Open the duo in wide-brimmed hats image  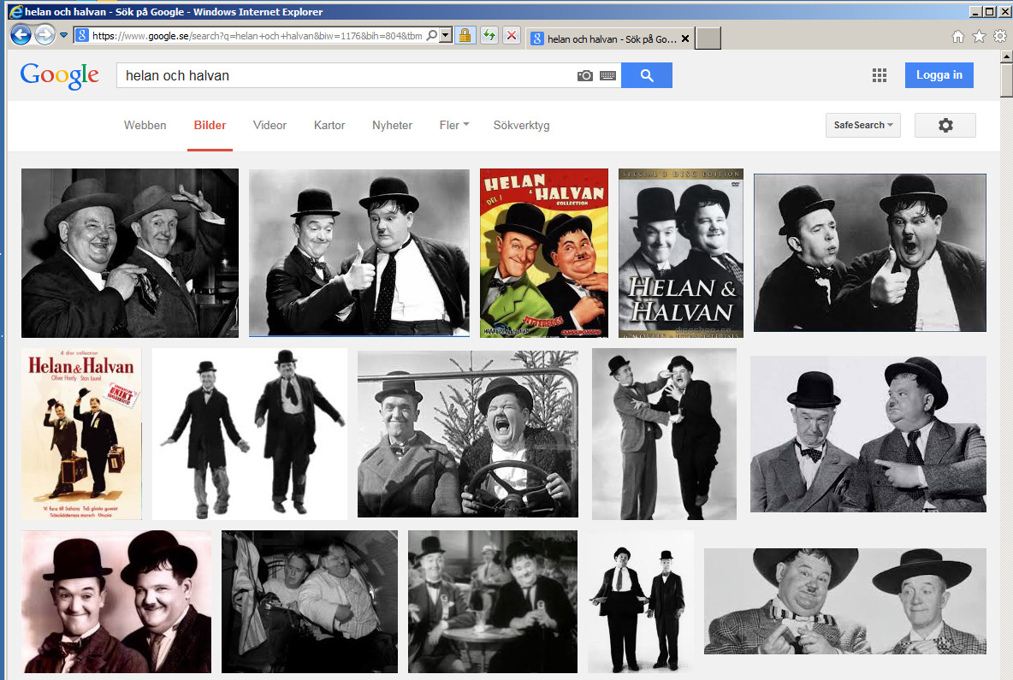(x=845, y=601)
